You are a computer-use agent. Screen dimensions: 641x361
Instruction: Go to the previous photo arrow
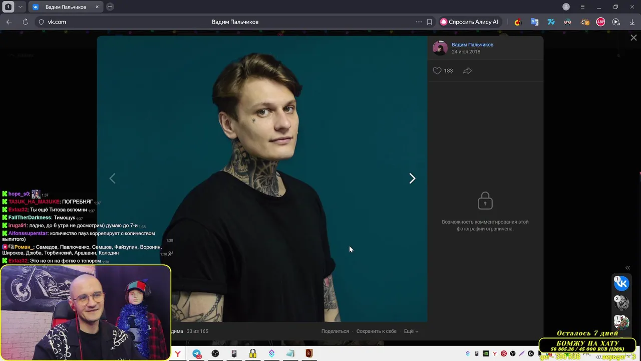point(112,178)
